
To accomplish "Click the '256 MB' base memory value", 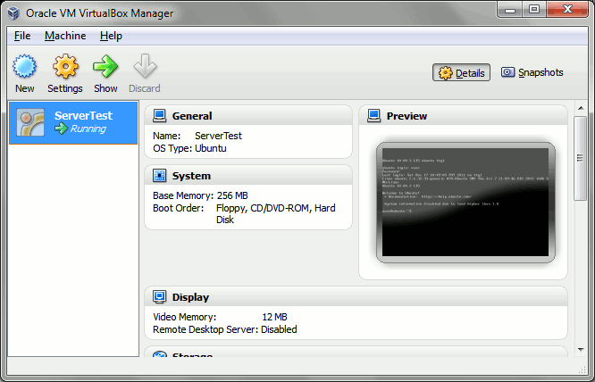I will tap(232, 195).
